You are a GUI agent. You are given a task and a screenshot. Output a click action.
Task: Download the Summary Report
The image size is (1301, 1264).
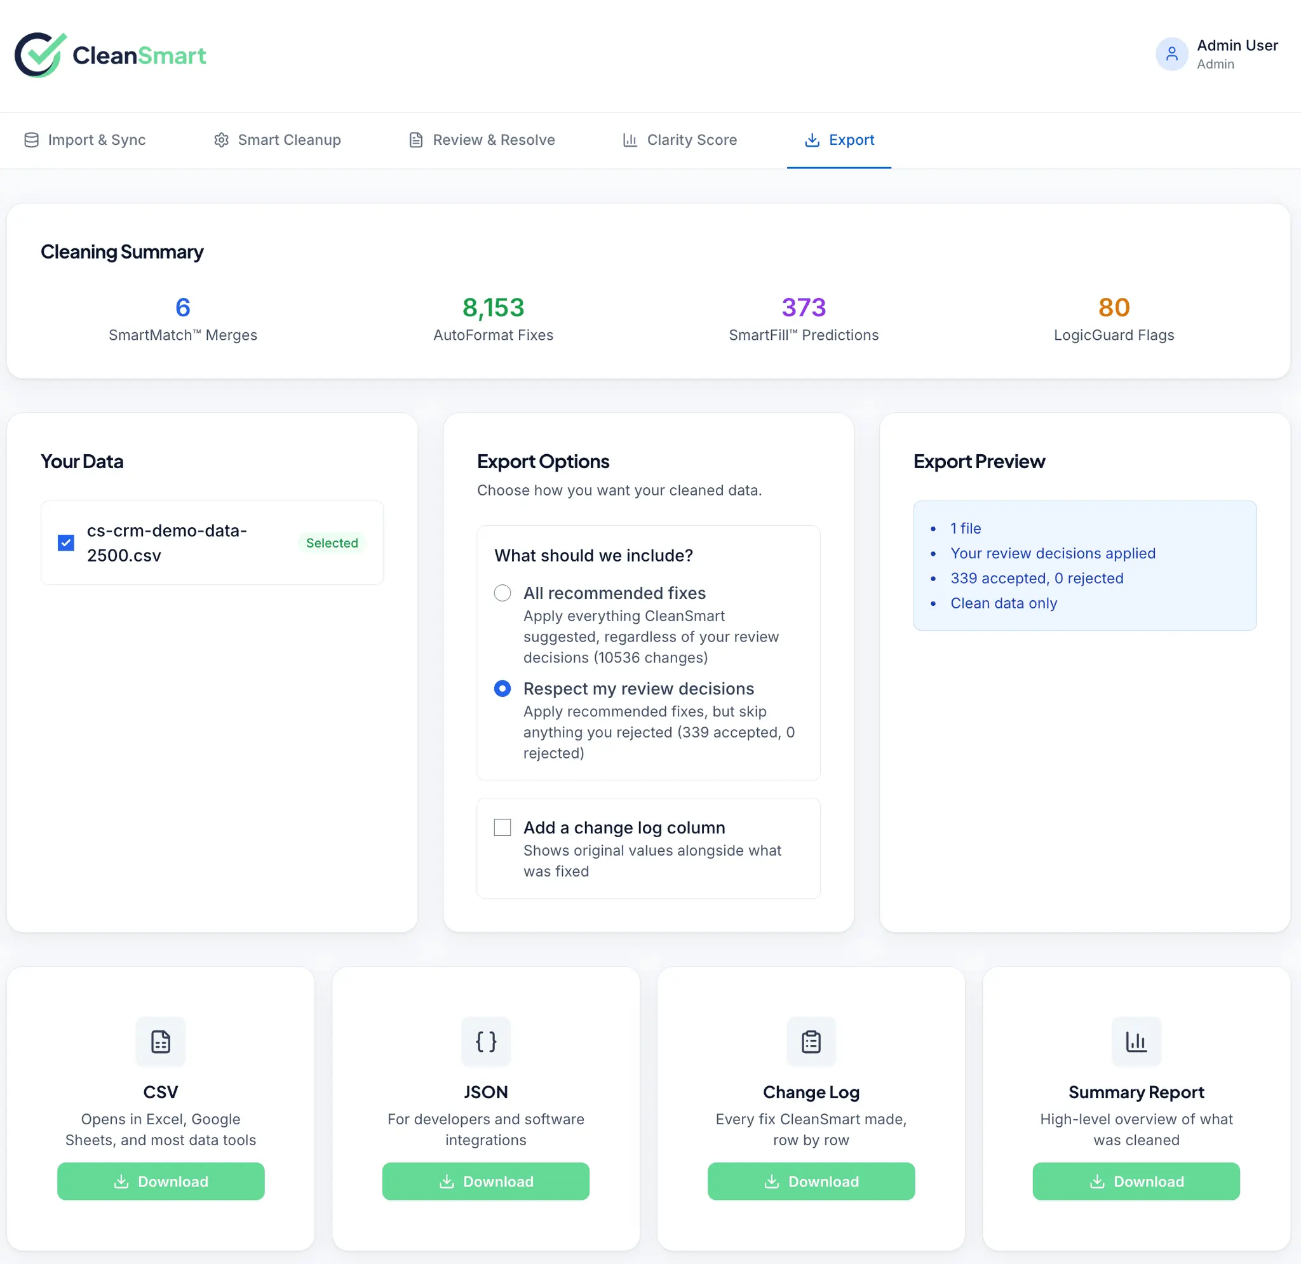coord(1136,1181)
